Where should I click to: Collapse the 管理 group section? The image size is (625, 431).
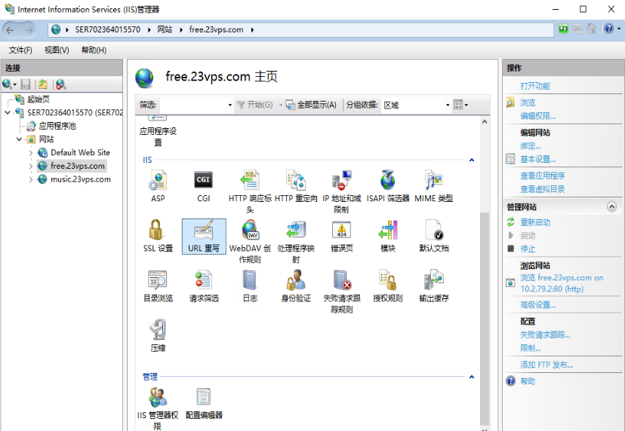pyautogui.click(x=472, y=377)
